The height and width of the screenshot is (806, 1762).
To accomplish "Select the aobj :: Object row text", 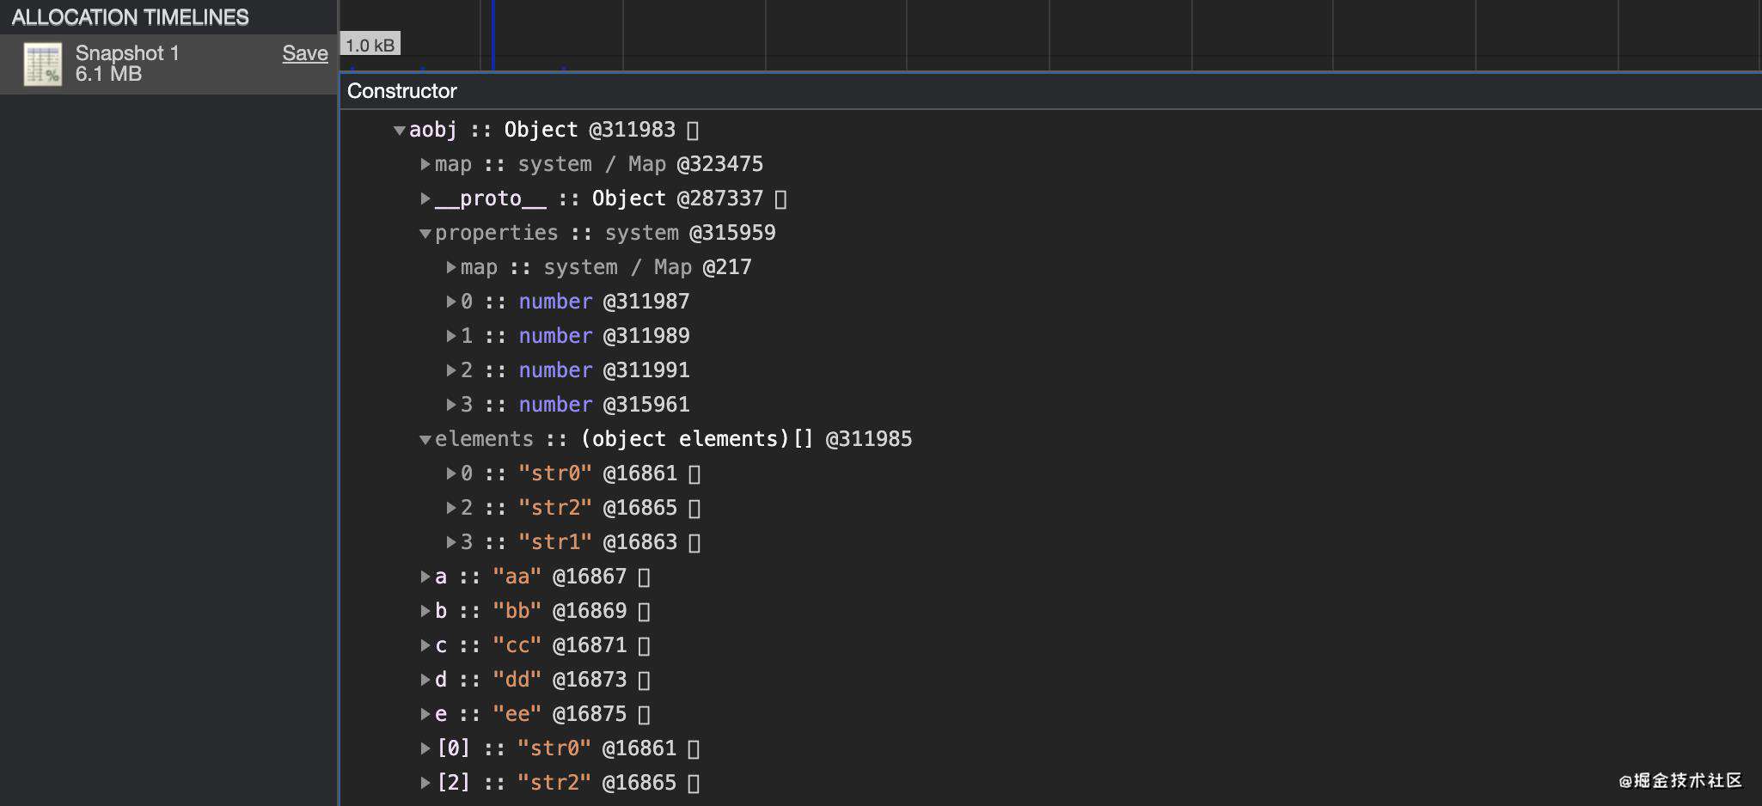I will pyautogui.click(x=542, y=130).
